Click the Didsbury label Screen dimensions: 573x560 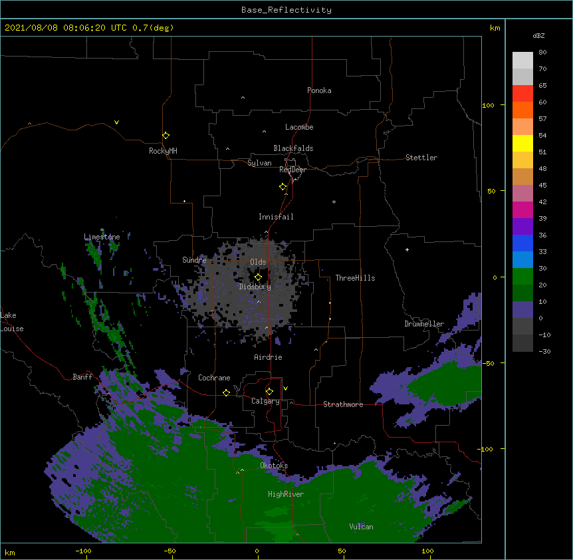coord(255,287)
